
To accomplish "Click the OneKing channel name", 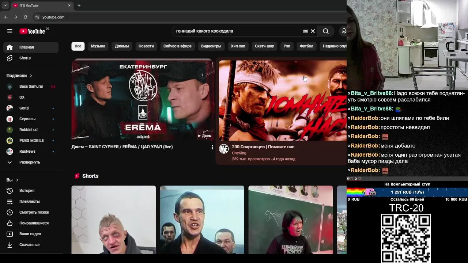I will [x=239, y=153].
